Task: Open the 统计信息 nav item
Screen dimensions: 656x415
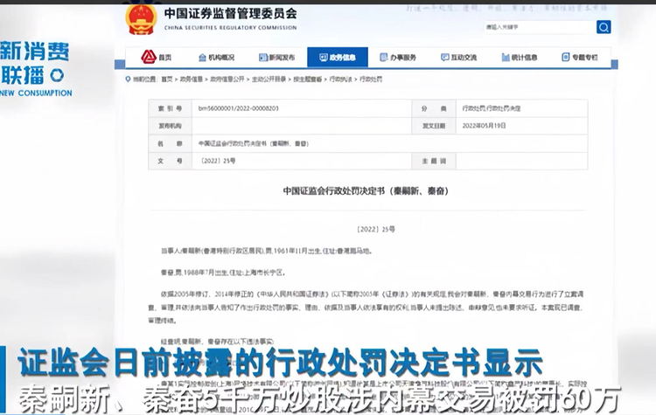Action: click(520, 58)
